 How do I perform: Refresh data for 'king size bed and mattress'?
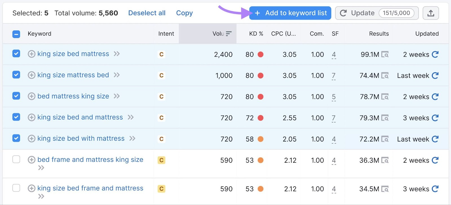pyautogui.click(x=435, y=118)
